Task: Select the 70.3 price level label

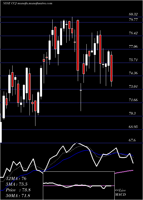Action: click(132, 113)
